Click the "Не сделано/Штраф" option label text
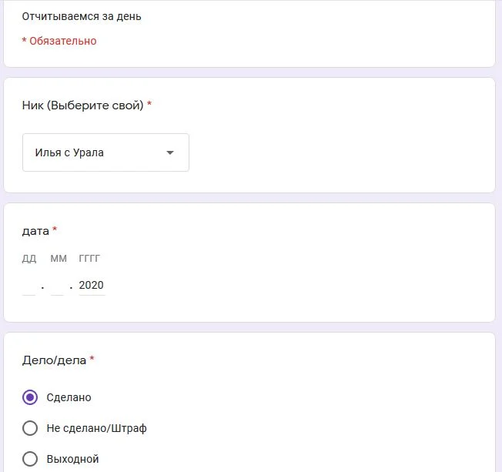Image resolution: width=502 pixels, height=472 pixels. (97, 428)
